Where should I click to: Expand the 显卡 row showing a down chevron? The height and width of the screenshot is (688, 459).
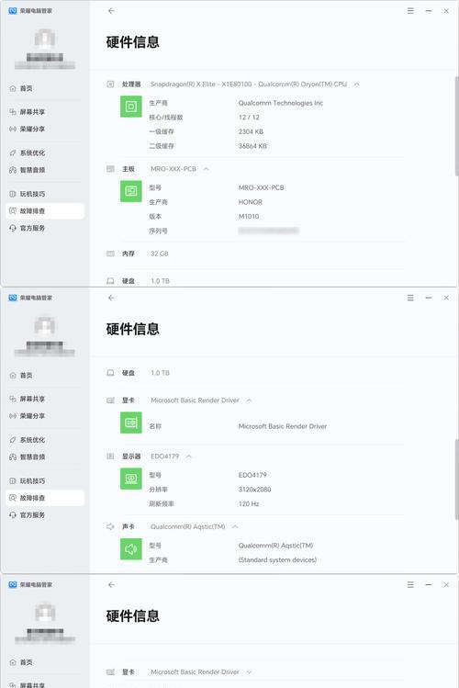click(249, 672)
